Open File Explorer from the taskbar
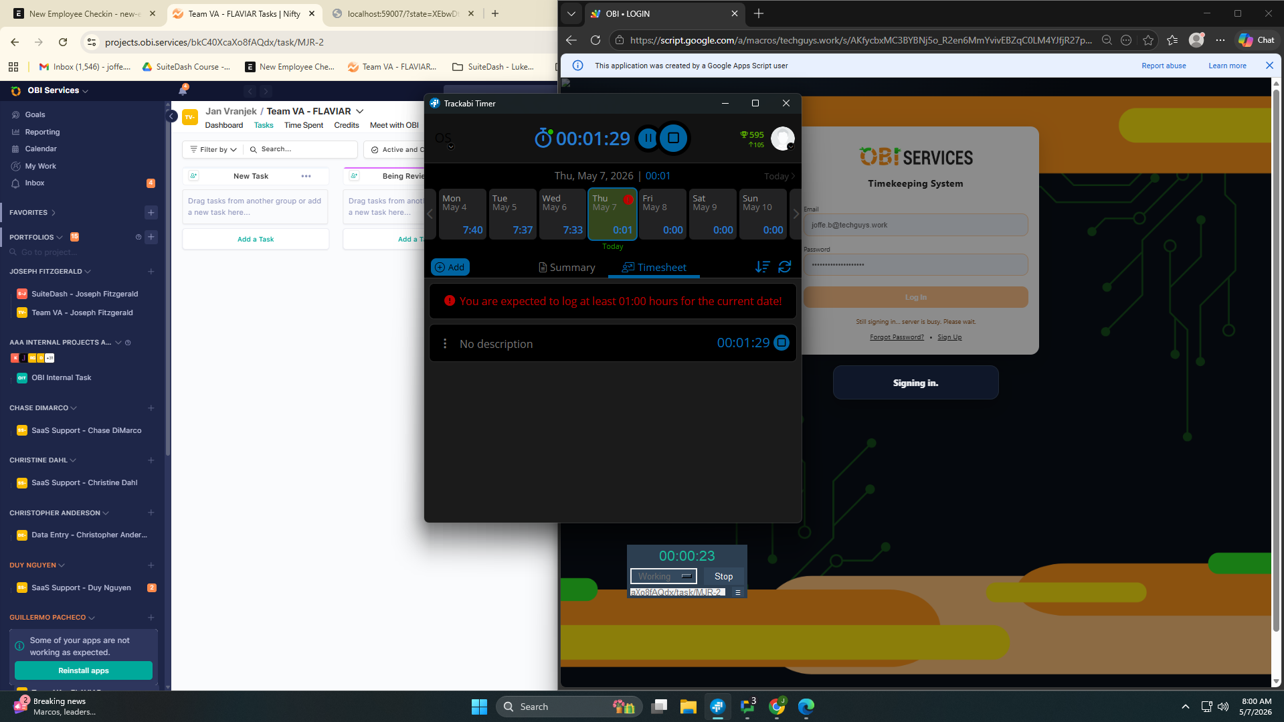Viewport: 1284px width, 722px height. tap(689, 707)
